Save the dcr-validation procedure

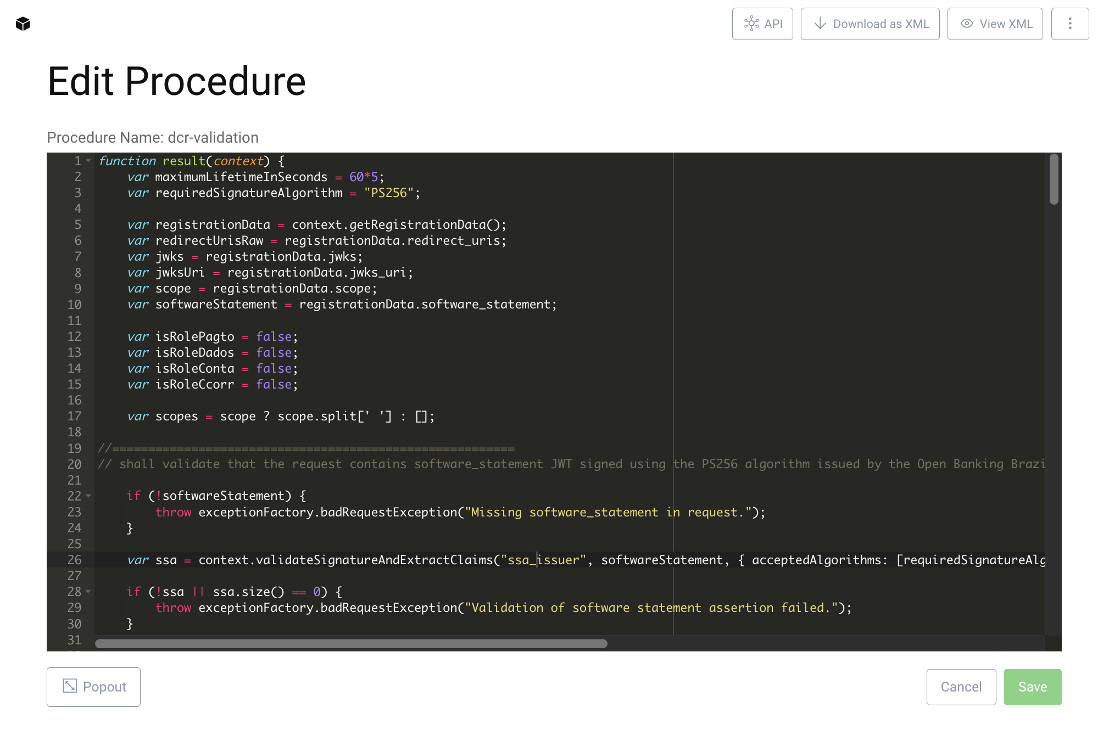click(1032, 686)
